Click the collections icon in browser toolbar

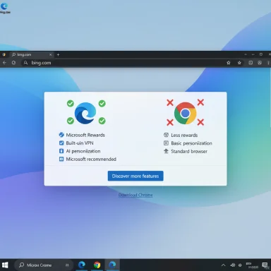(260, 63)
